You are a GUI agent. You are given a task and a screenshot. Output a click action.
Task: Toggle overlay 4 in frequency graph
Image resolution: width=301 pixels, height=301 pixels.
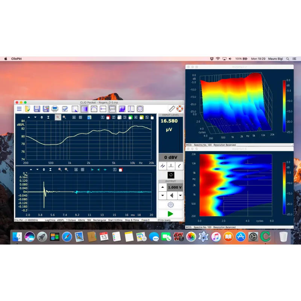136,117
